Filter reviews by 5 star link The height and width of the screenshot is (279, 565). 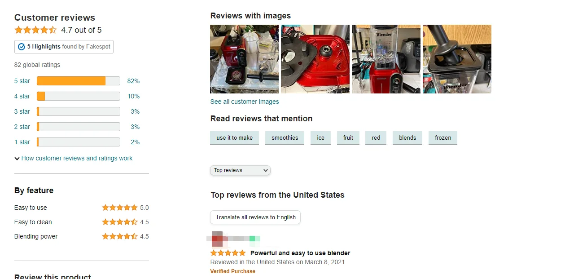point(22,81)
